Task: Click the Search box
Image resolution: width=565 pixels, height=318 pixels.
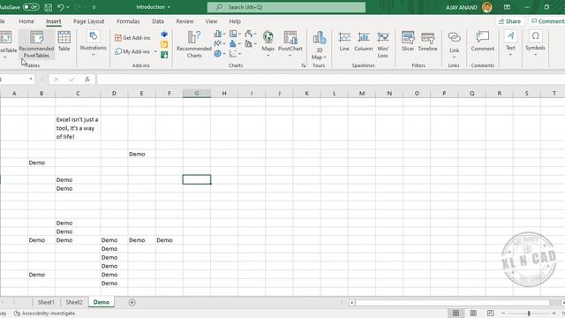Action: [286, 7]
